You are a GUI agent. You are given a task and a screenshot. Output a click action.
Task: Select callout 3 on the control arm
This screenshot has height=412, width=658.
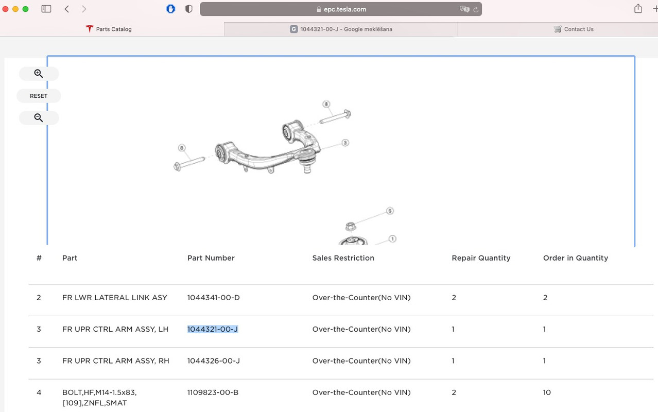[345, 143]
